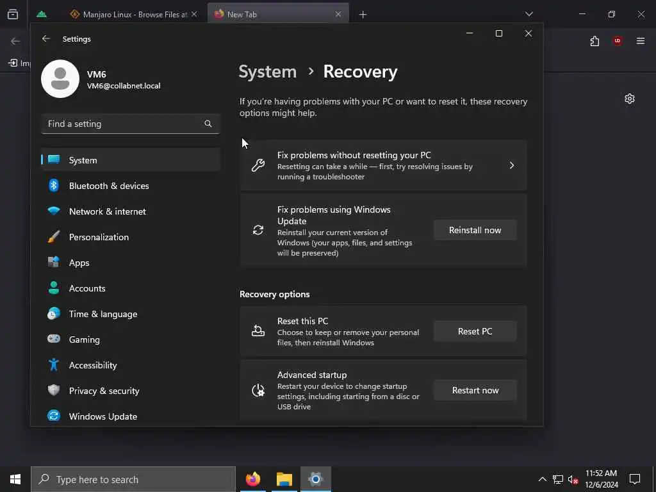Open Windows Update in the sidebar
The image size is (656, 492).
pos(131,416)
